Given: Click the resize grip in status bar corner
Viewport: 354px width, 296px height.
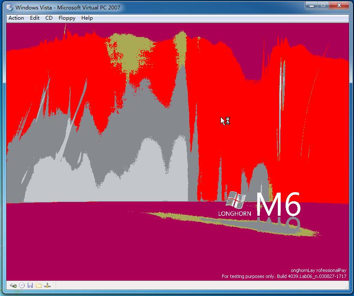Looking at the screenshot, I should click(347, 287).
